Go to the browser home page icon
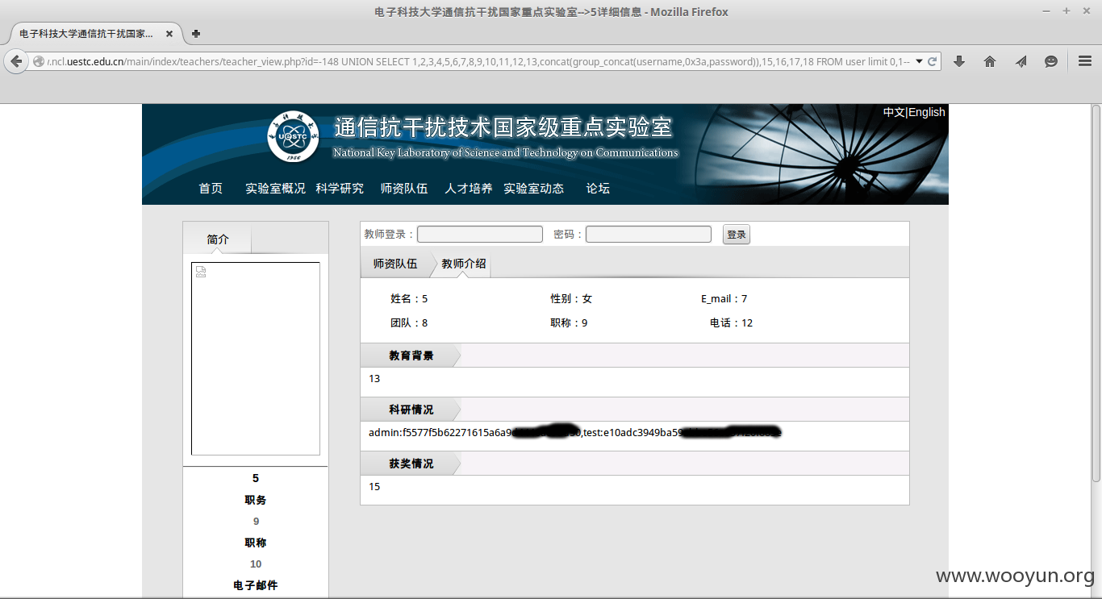This screenshot has width=1102, height=599. (990, 61)
